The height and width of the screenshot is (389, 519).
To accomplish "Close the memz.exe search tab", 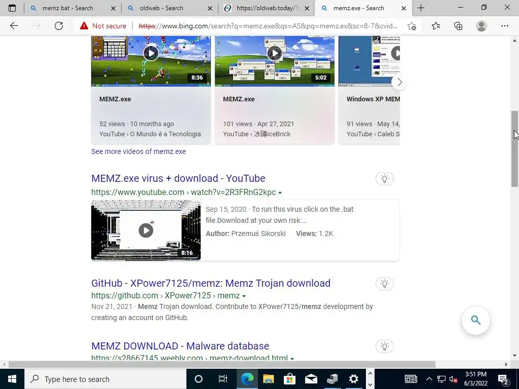I will tap(403, 8).
